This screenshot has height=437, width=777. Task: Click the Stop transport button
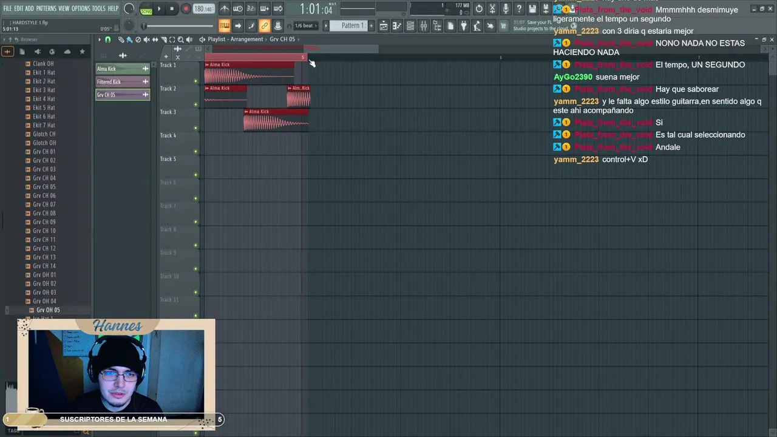tap(172, 9)
